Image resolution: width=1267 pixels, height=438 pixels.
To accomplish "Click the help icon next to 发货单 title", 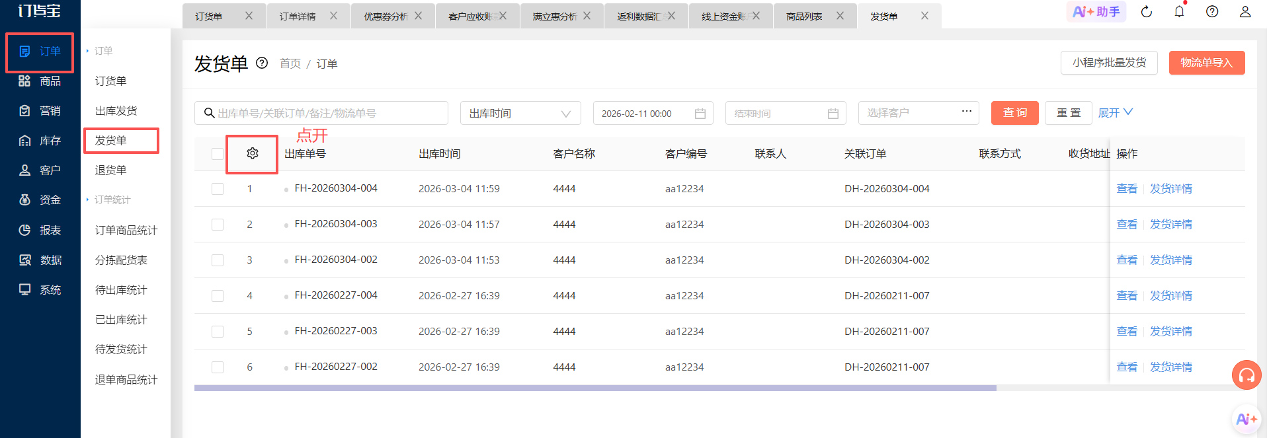I will point(262,63).
